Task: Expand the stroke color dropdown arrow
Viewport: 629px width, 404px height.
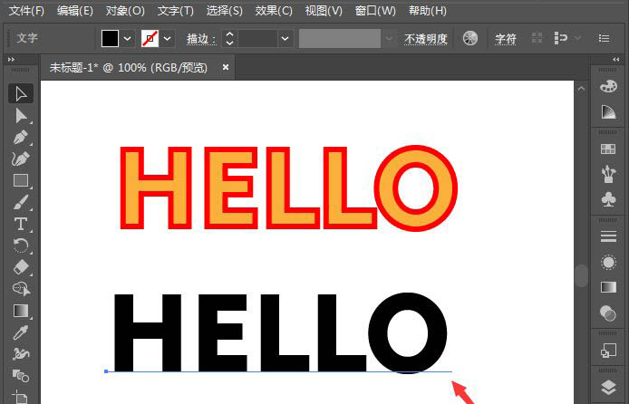Action: [x=168, y=38]
